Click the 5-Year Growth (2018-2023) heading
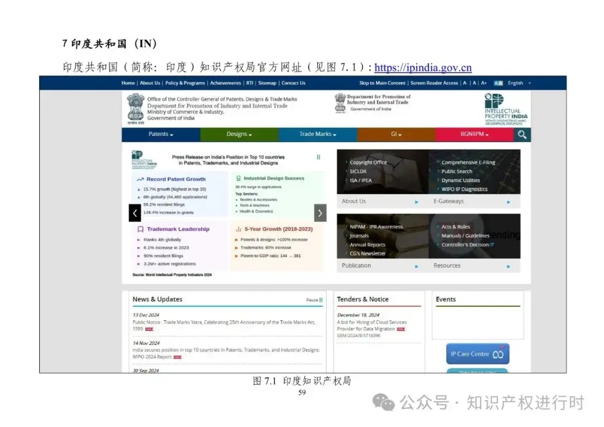 [279, 229]
